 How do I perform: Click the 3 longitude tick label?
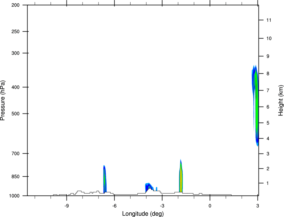click(x=258, y=206)
